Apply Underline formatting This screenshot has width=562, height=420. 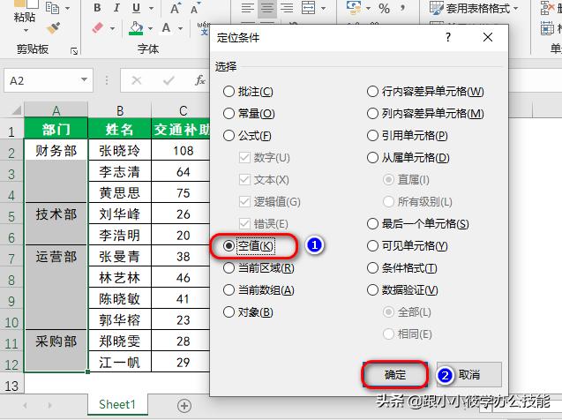click(x=136, y=8)
